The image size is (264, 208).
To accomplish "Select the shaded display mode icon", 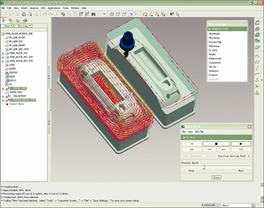I will pos(130,14).
